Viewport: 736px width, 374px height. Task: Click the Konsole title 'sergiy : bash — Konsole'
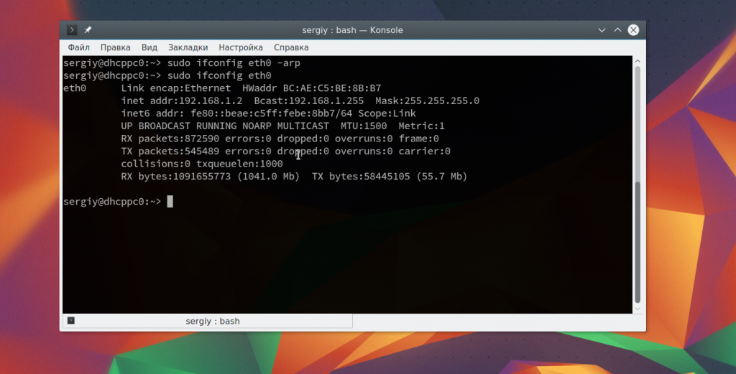pyautogui.click(x=352, y=30)
